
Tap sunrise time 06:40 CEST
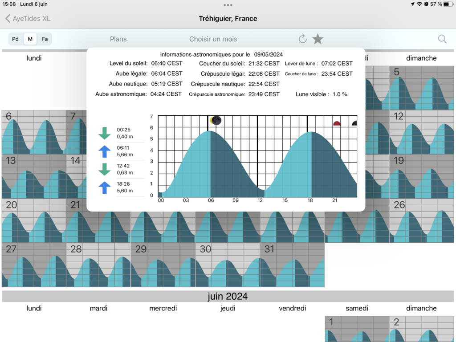coord(167,63)
